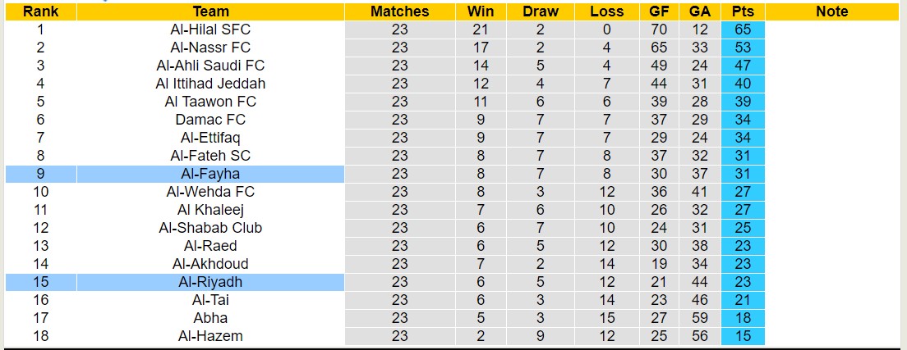Open the Al Taawon FC team entry
Viewport: 907px width, 350px height.
210,102
